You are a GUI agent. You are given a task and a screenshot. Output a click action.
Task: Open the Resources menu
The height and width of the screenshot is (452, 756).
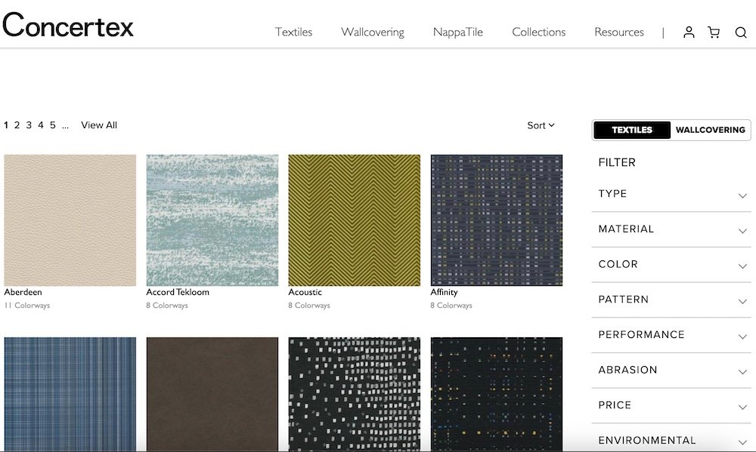pyautogui.click(x=619, y=32)
